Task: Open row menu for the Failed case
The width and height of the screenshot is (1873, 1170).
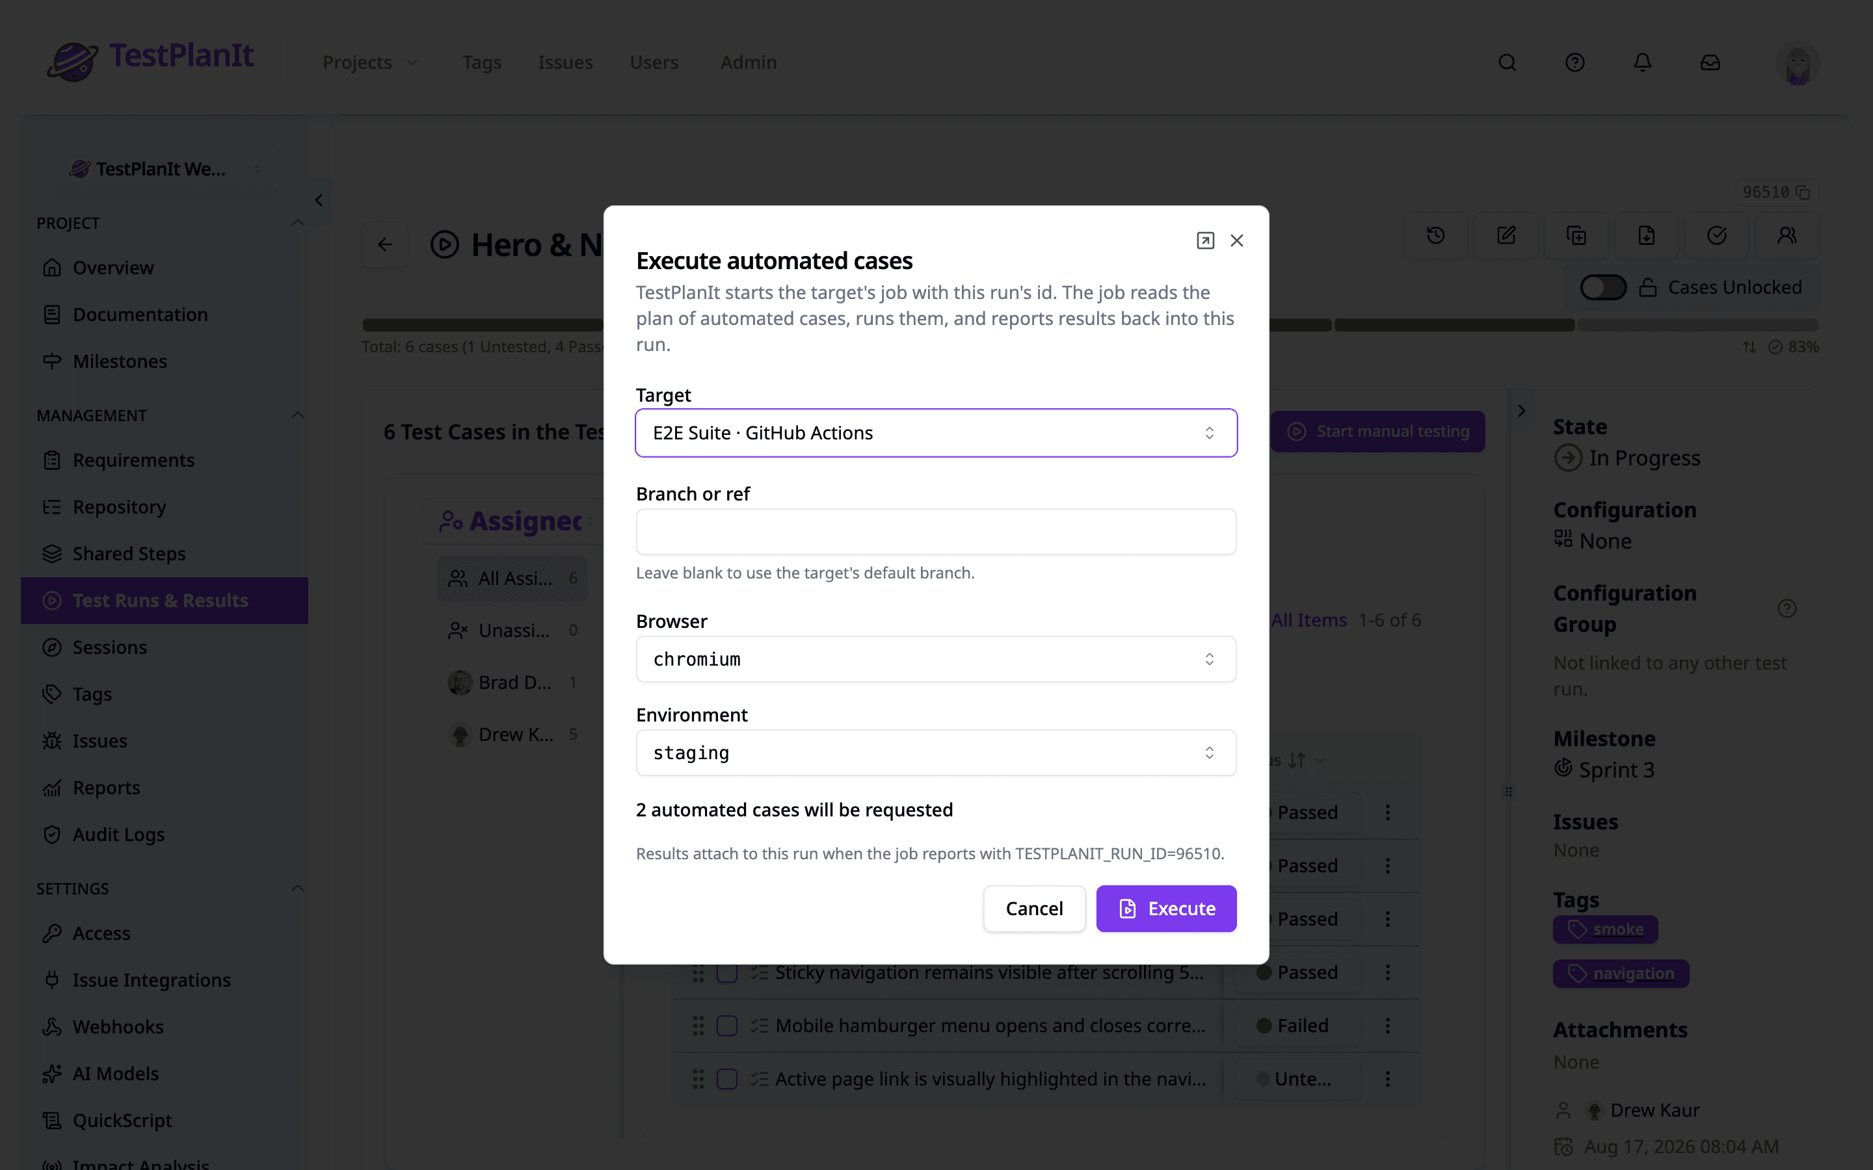Action: tap(1387, 1026)
